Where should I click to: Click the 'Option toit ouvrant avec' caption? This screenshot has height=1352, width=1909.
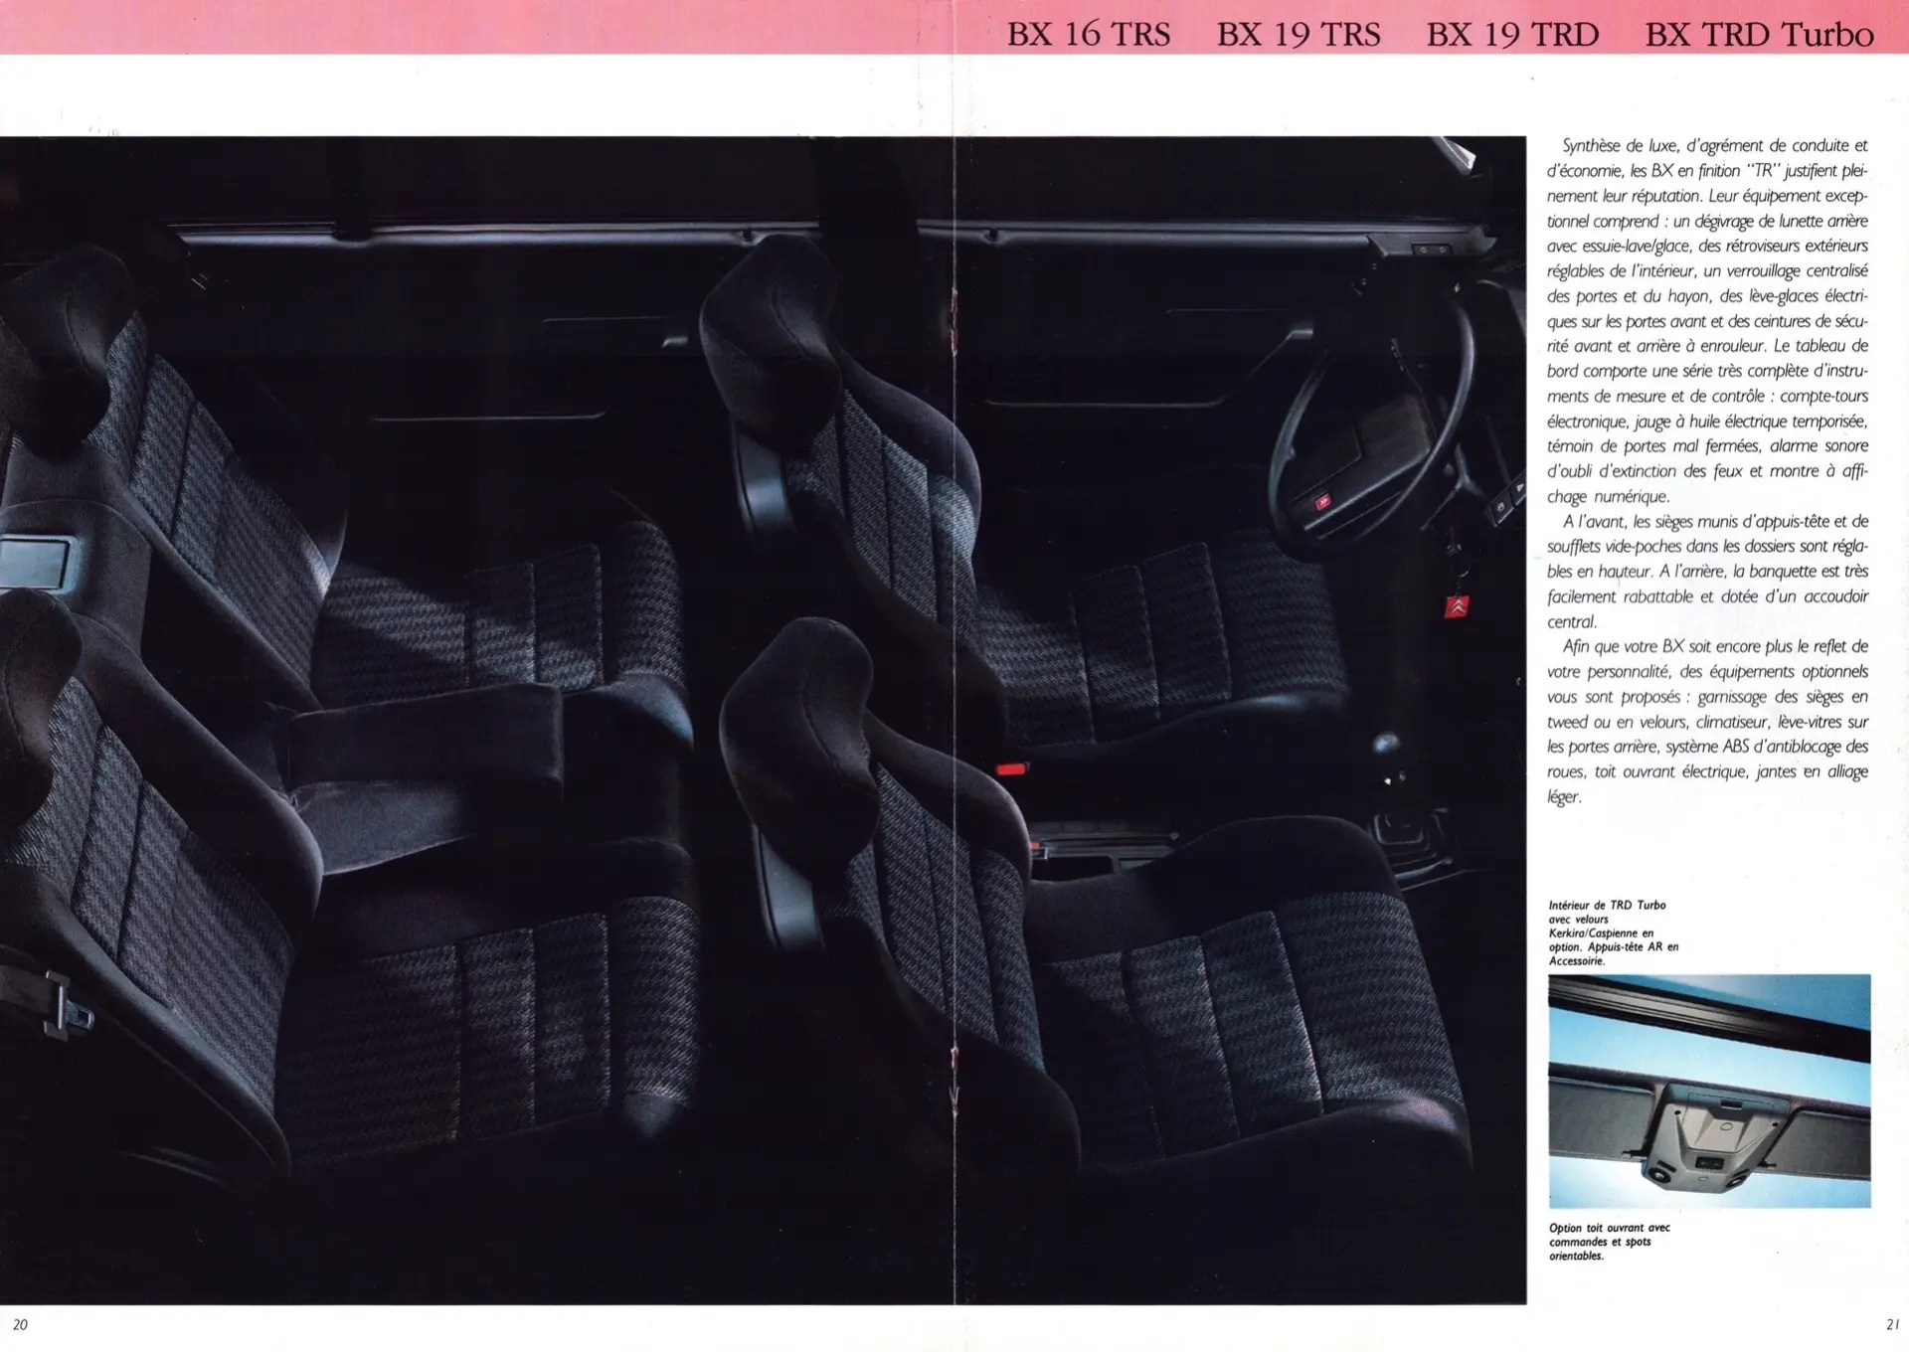point(1609,1241)
